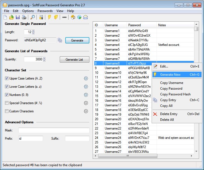Click the horizontal scrollbar thumb

point(127,156)
